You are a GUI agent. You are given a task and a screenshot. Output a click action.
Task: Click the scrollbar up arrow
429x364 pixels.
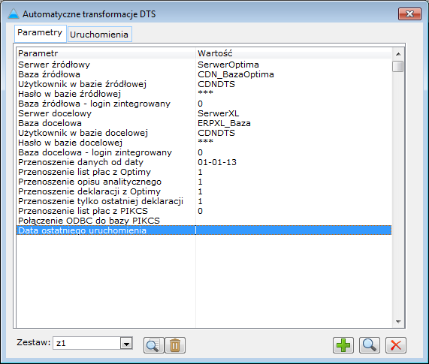398,54
